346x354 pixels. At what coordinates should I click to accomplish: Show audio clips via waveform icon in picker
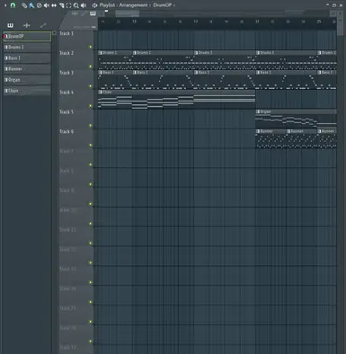(27, 25)
